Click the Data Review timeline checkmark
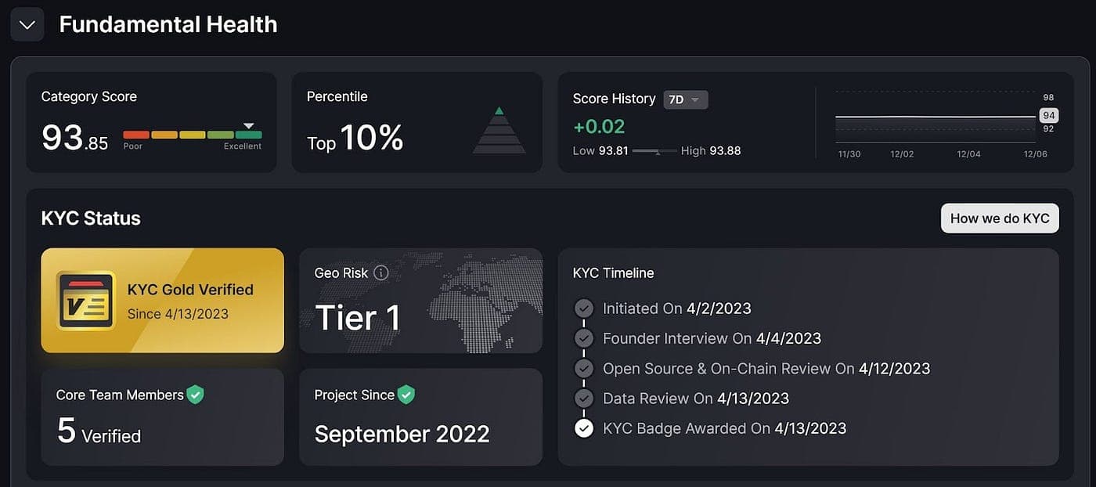This screenshot has height=487, width=1096. [584, 398]
